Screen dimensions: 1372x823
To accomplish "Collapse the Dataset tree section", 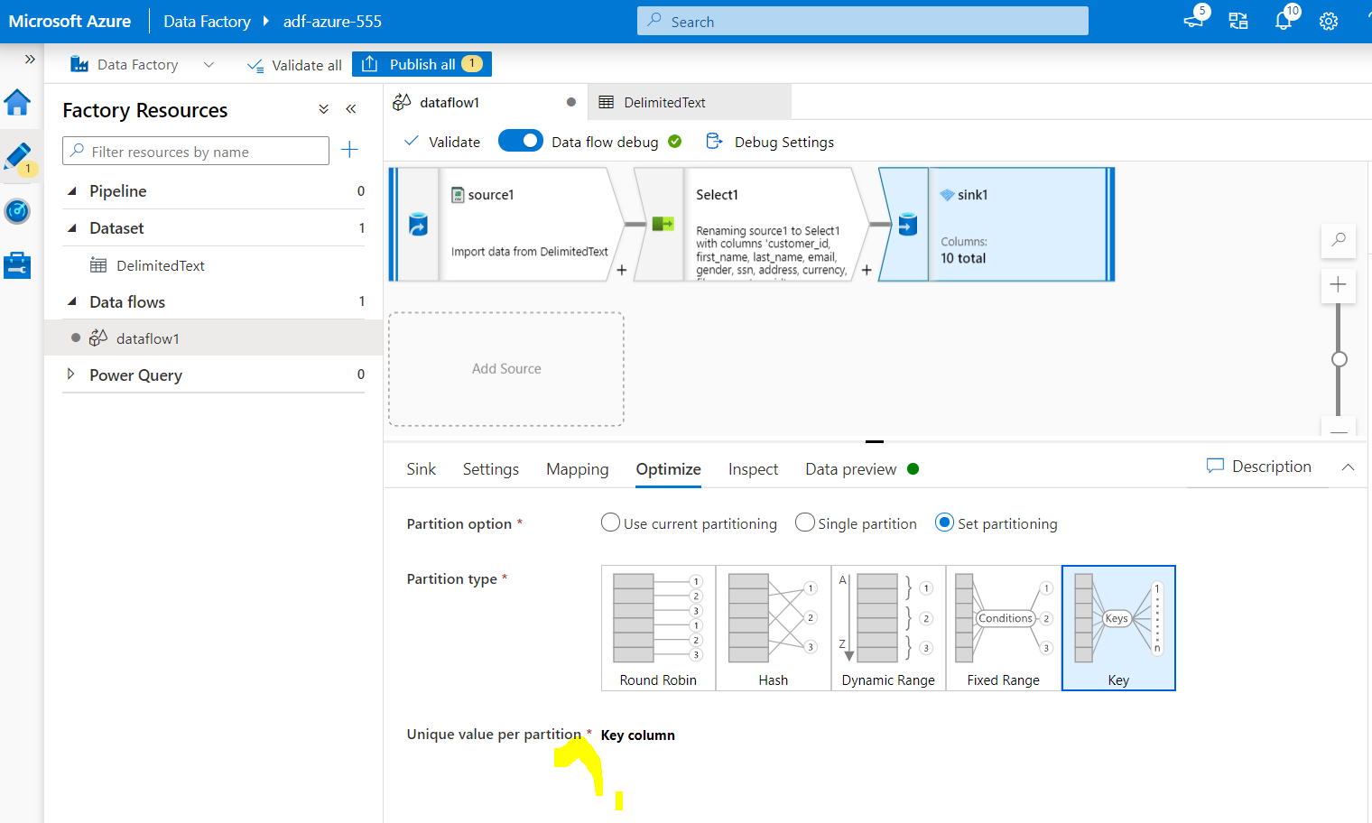I will click(72, 227).
